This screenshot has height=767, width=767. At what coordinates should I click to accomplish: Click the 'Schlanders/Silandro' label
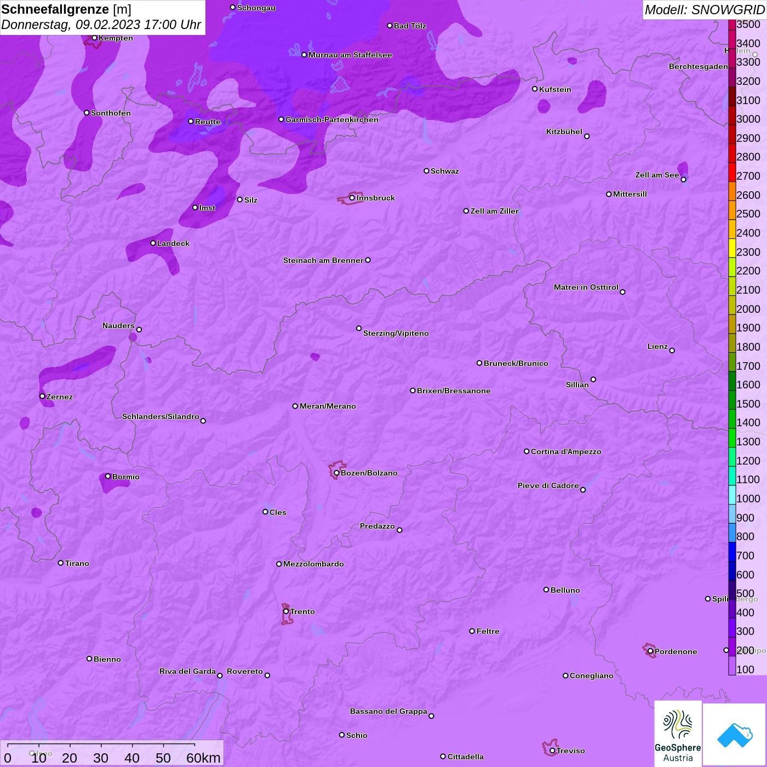click(x=161, y=416)
